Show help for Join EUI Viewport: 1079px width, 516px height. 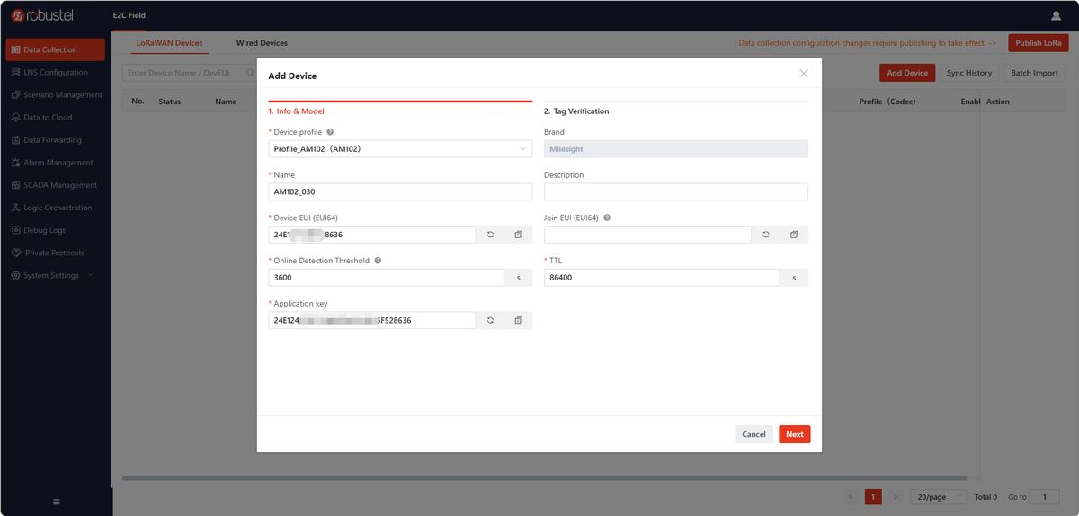pyautogui.click(x=608, y=218)
